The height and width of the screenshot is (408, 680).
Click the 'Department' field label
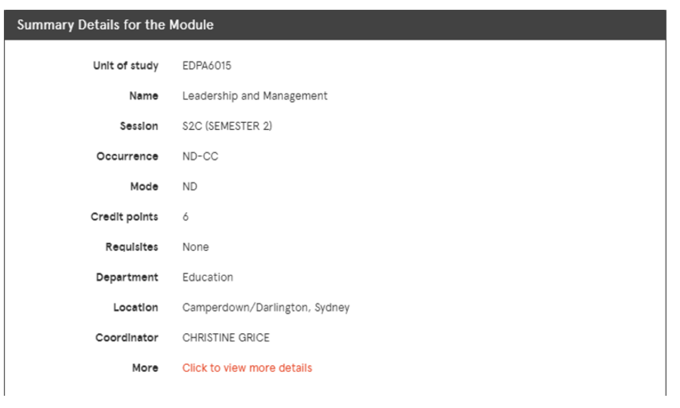click(127, 277)
